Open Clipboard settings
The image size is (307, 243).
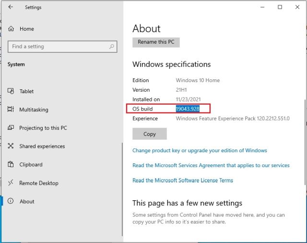pos(31,165)
